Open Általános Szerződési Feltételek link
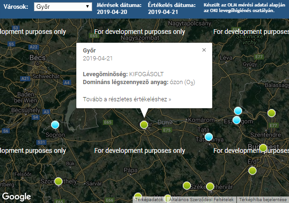Image resolution: width=289 pixels, height=203 pixels. point(202,200)
